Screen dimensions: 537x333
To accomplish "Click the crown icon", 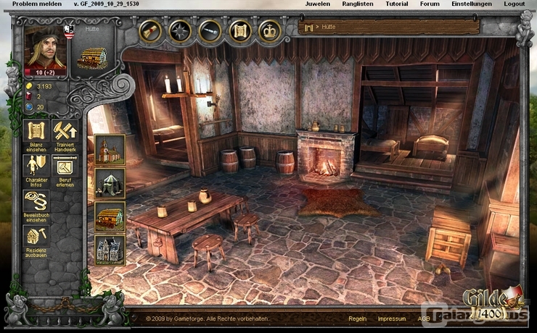I will tap(269, 31).
